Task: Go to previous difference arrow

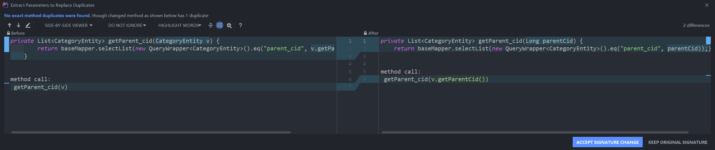Action: click(x=10, y=25)
